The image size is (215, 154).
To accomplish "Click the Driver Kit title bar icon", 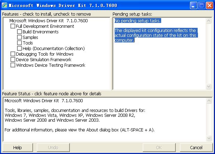I will [x=5, y=5].
